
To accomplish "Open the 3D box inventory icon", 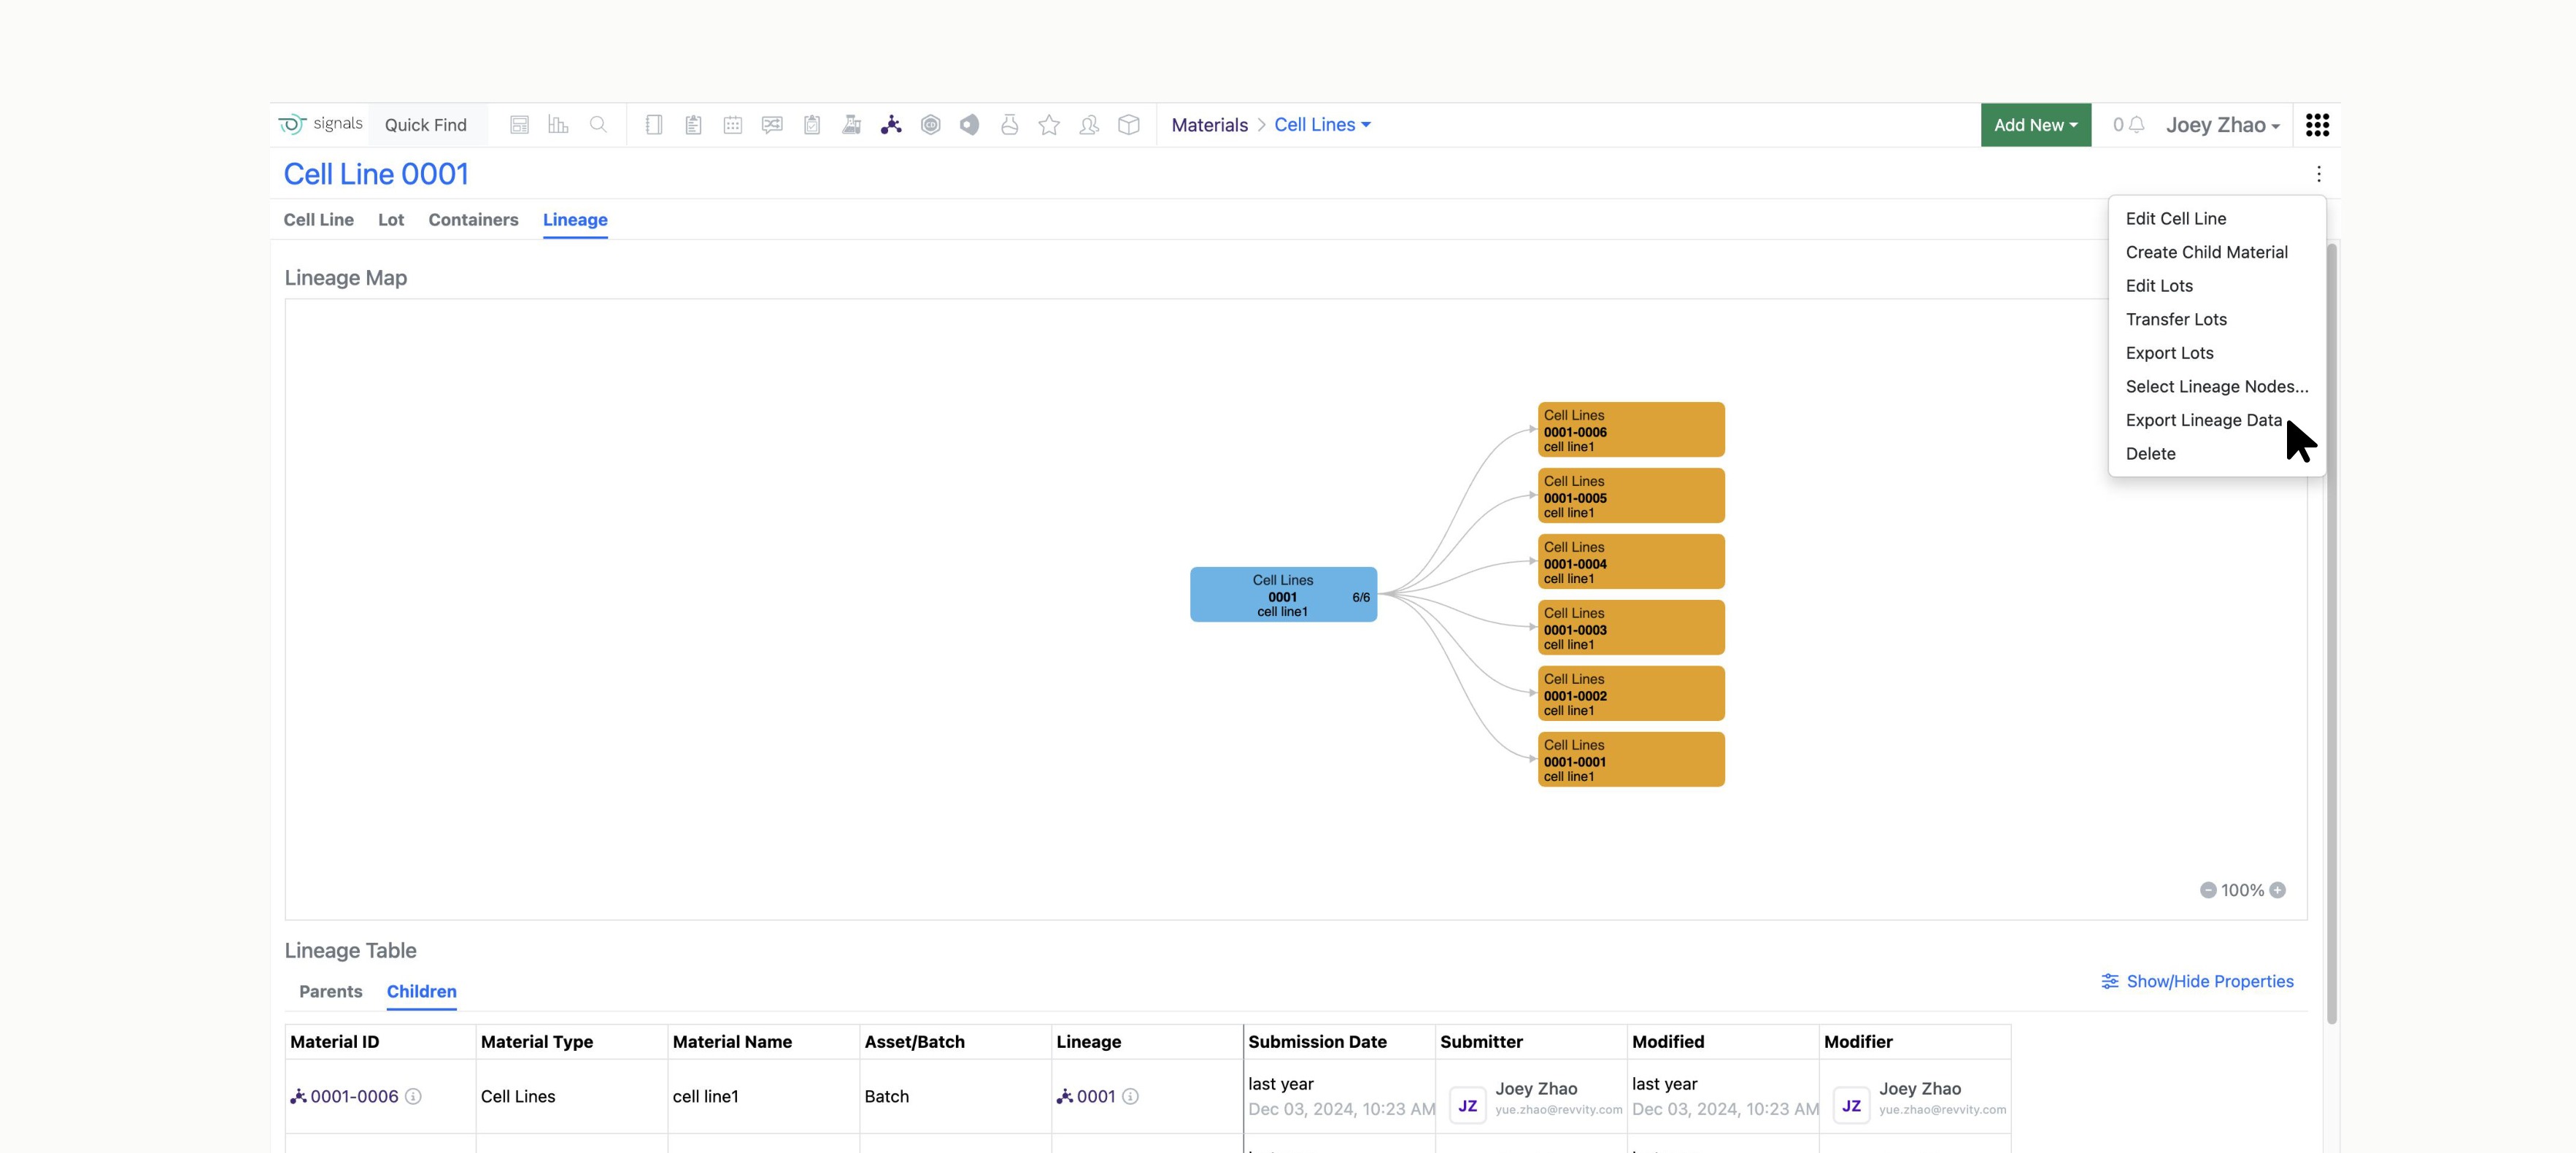I will 1129,125.
